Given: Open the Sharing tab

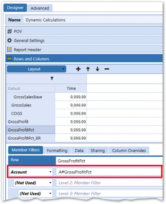Looking at the screenshot, I should coord(98,150).
